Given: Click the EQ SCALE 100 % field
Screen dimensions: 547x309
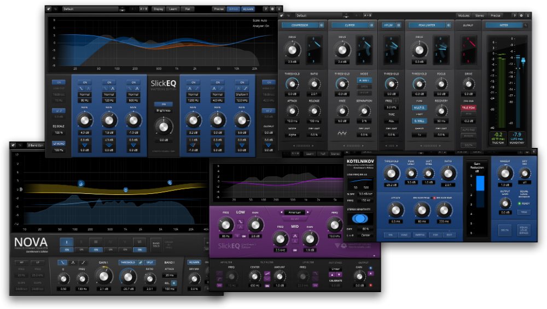Looking at the screenshot, I should (59, 133).
